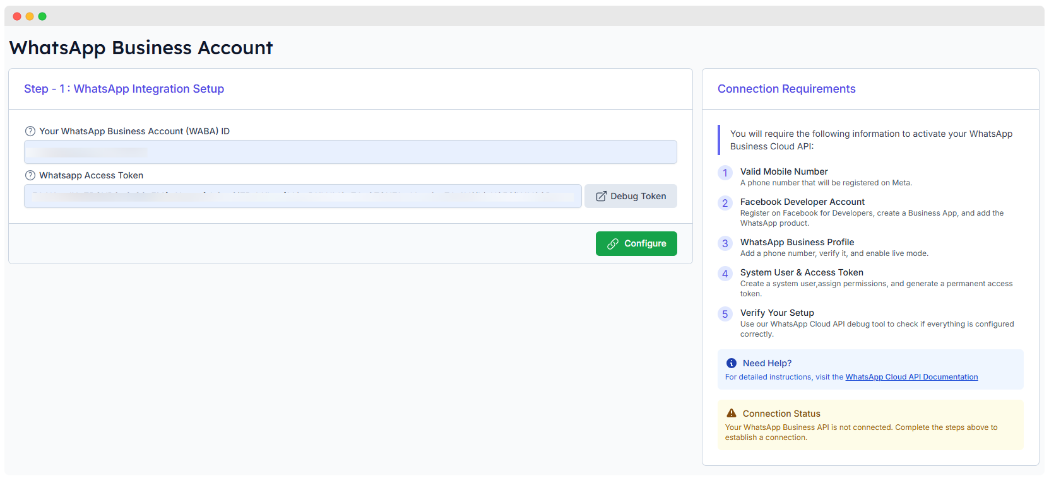Click the step 3 number badge
The height and width of the screenshot is (481, 1049).
pos(725,243)
